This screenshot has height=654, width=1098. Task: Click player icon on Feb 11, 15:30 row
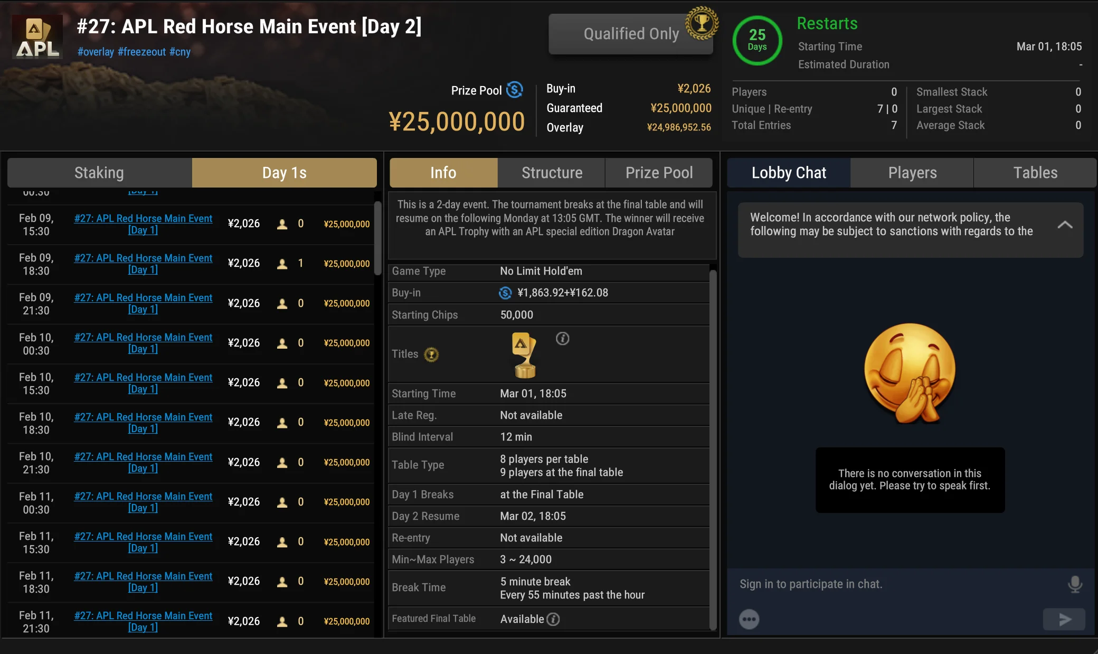coord(282,542)
